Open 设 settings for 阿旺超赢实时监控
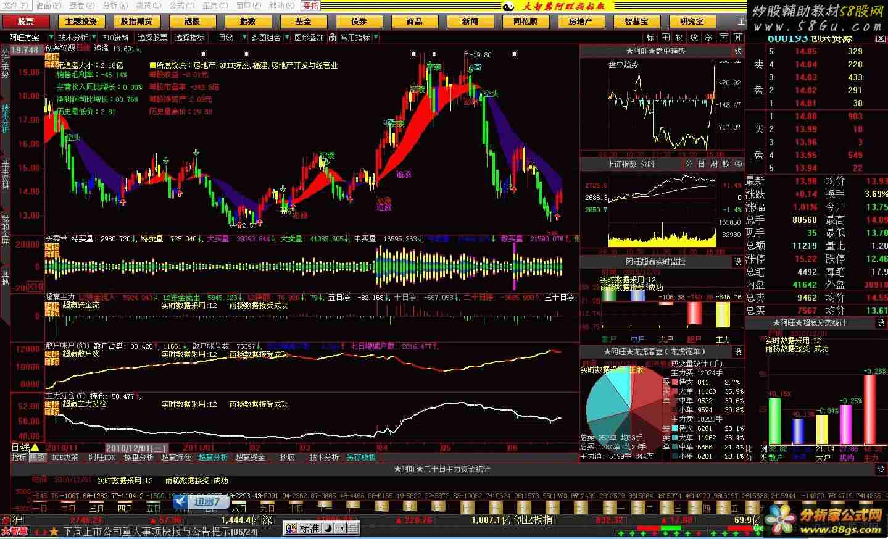888x539 pixels. click(738, 262)
